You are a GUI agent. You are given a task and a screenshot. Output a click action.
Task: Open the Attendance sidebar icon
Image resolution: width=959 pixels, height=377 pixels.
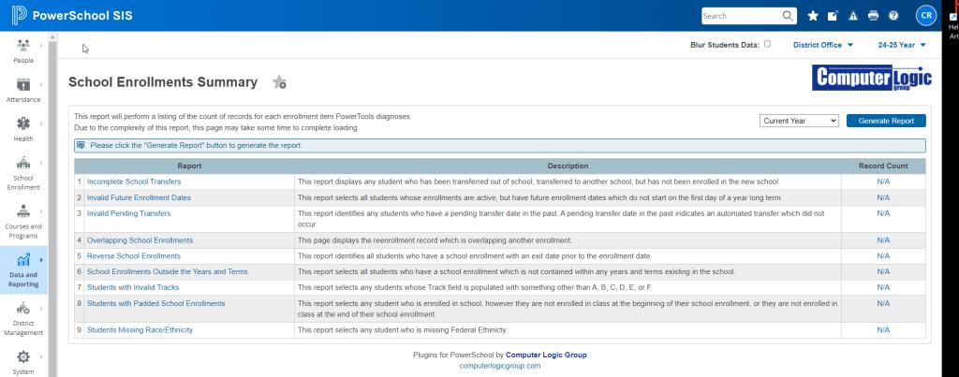tap(23, 84)
